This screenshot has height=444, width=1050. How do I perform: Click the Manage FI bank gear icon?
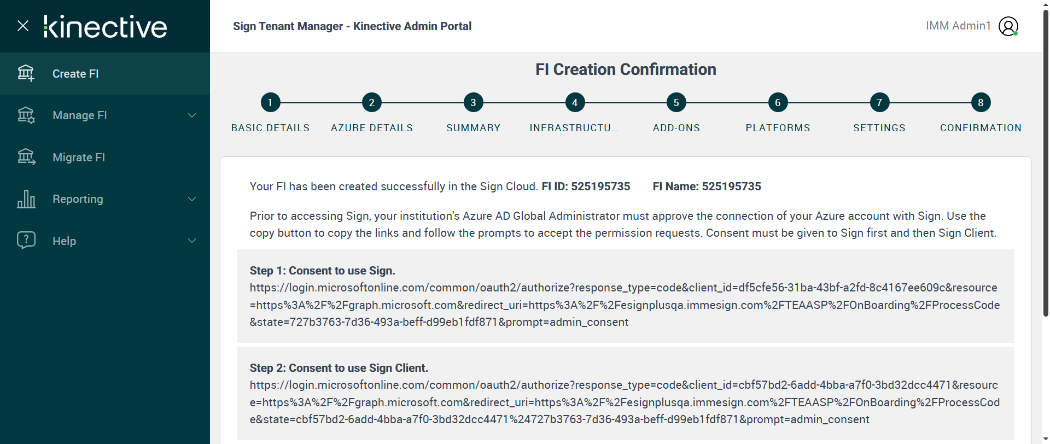(26, 115)
